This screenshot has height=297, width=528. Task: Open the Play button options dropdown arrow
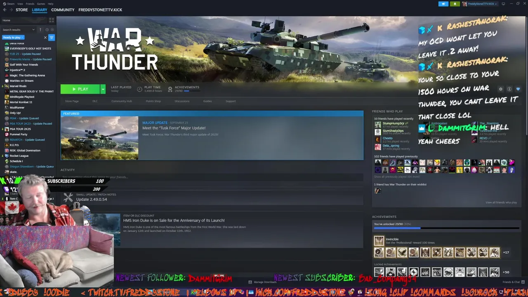click(103, 89)
